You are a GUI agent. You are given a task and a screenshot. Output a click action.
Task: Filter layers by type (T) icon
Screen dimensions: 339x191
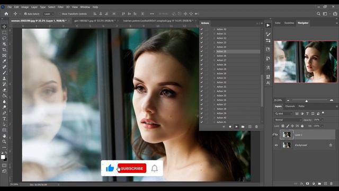click(307, 114)
